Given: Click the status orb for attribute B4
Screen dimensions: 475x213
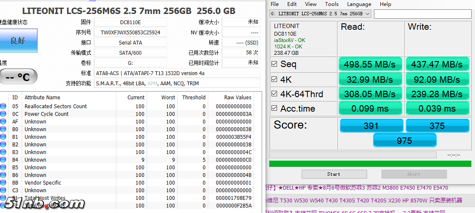Looking at the screenshot, I should 3,160.
